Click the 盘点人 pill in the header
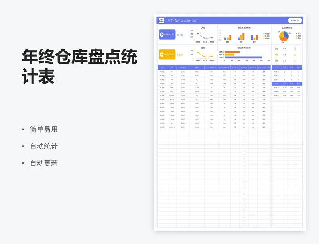The image size is (319, 244). (295, 20)
